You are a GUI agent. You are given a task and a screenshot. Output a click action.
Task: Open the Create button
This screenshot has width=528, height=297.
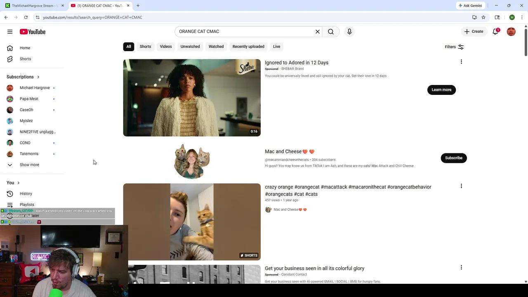[474, 31]
